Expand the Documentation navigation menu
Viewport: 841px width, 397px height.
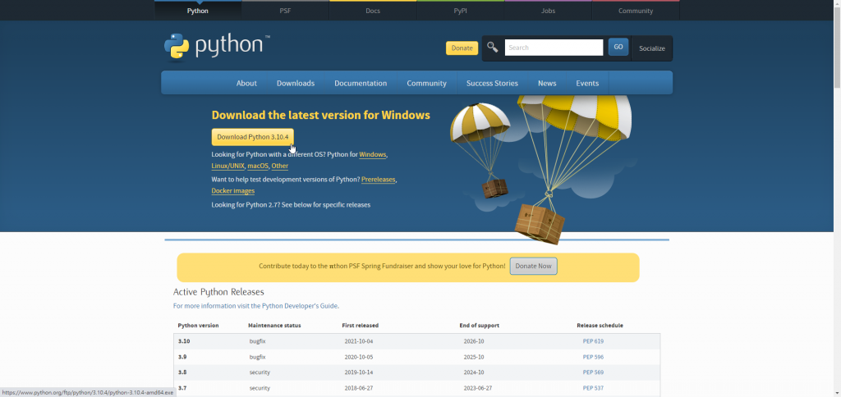point(361,83)
